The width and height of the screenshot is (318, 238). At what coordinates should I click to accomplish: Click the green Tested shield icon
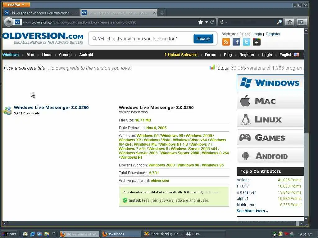125,201
